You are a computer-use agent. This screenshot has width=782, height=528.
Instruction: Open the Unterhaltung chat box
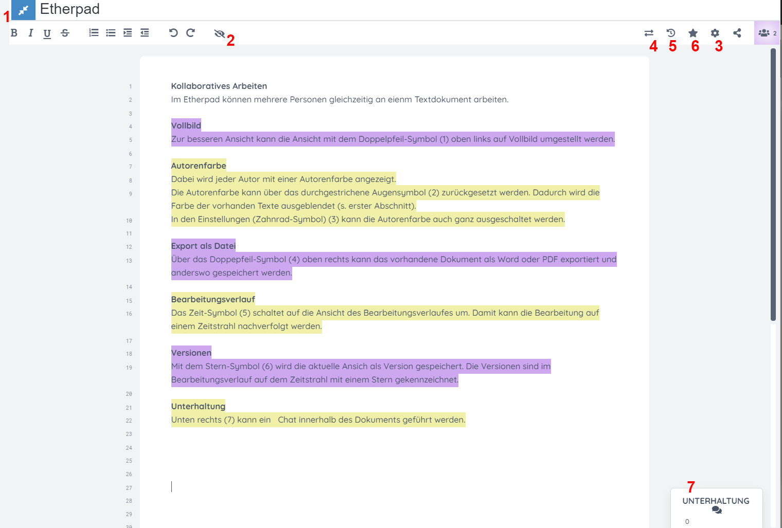[716, 507]
